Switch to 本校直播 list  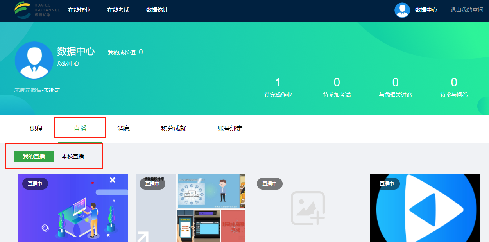click(73, 156)
